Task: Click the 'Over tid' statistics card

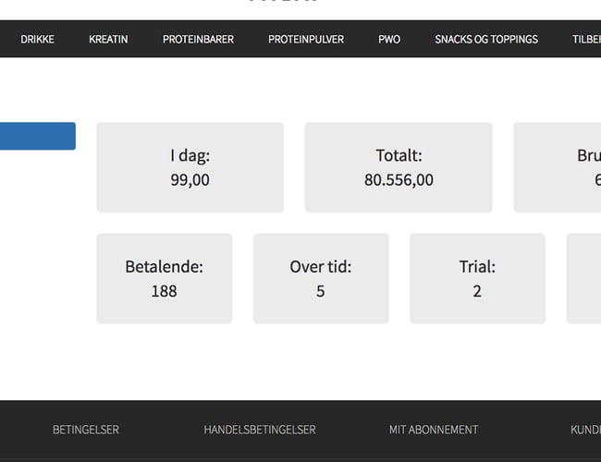Action: [x=321, y=278]
